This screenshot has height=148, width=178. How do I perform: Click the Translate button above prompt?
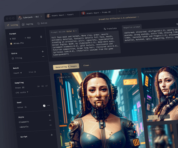pyautogui.click(x=110, y=28)
